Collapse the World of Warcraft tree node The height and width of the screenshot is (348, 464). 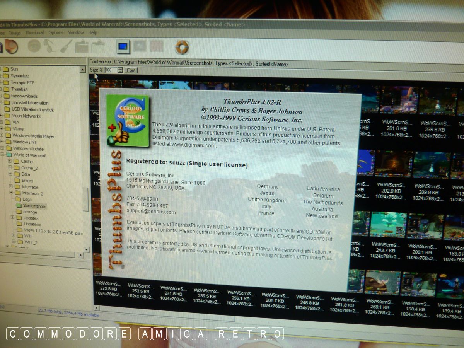[2, 155]
